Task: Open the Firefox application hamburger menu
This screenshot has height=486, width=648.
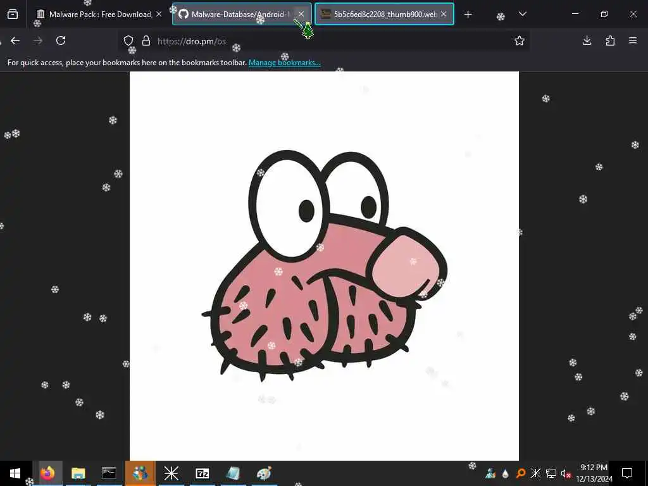Action: pyautogui.click(x=633, y=40)
